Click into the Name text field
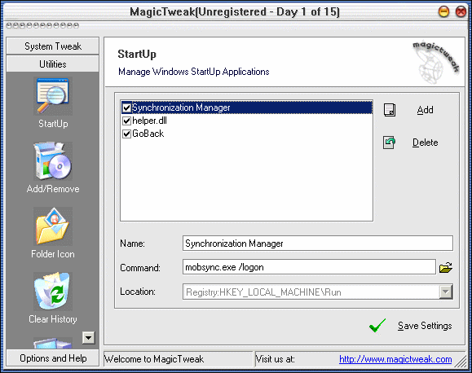The image size is (472, 373). tap(318, 243)
